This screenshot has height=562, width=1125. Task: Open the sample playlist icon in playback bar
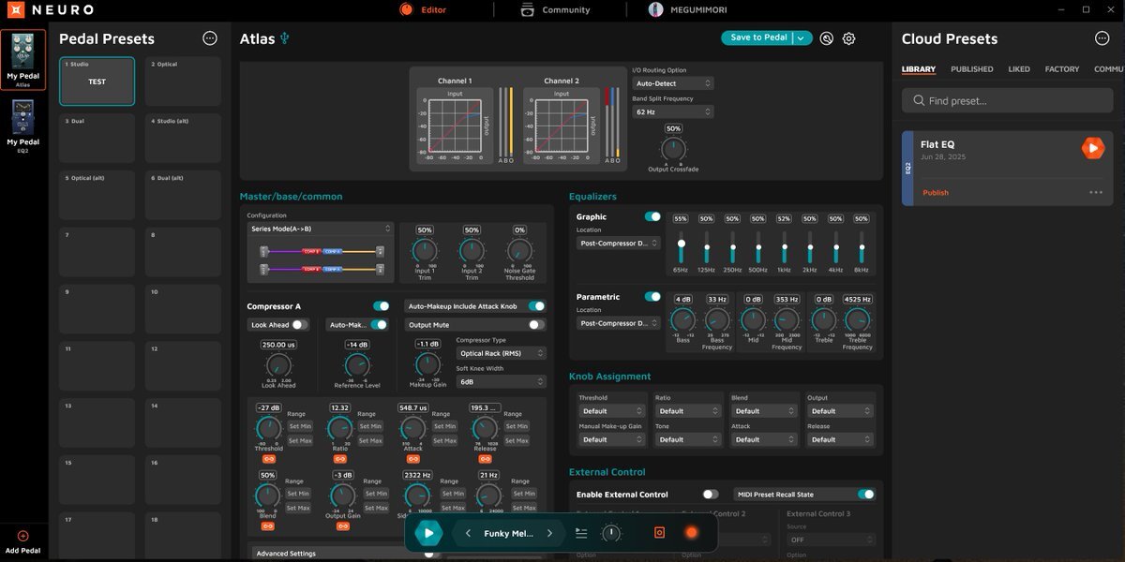tap(581, 533)
